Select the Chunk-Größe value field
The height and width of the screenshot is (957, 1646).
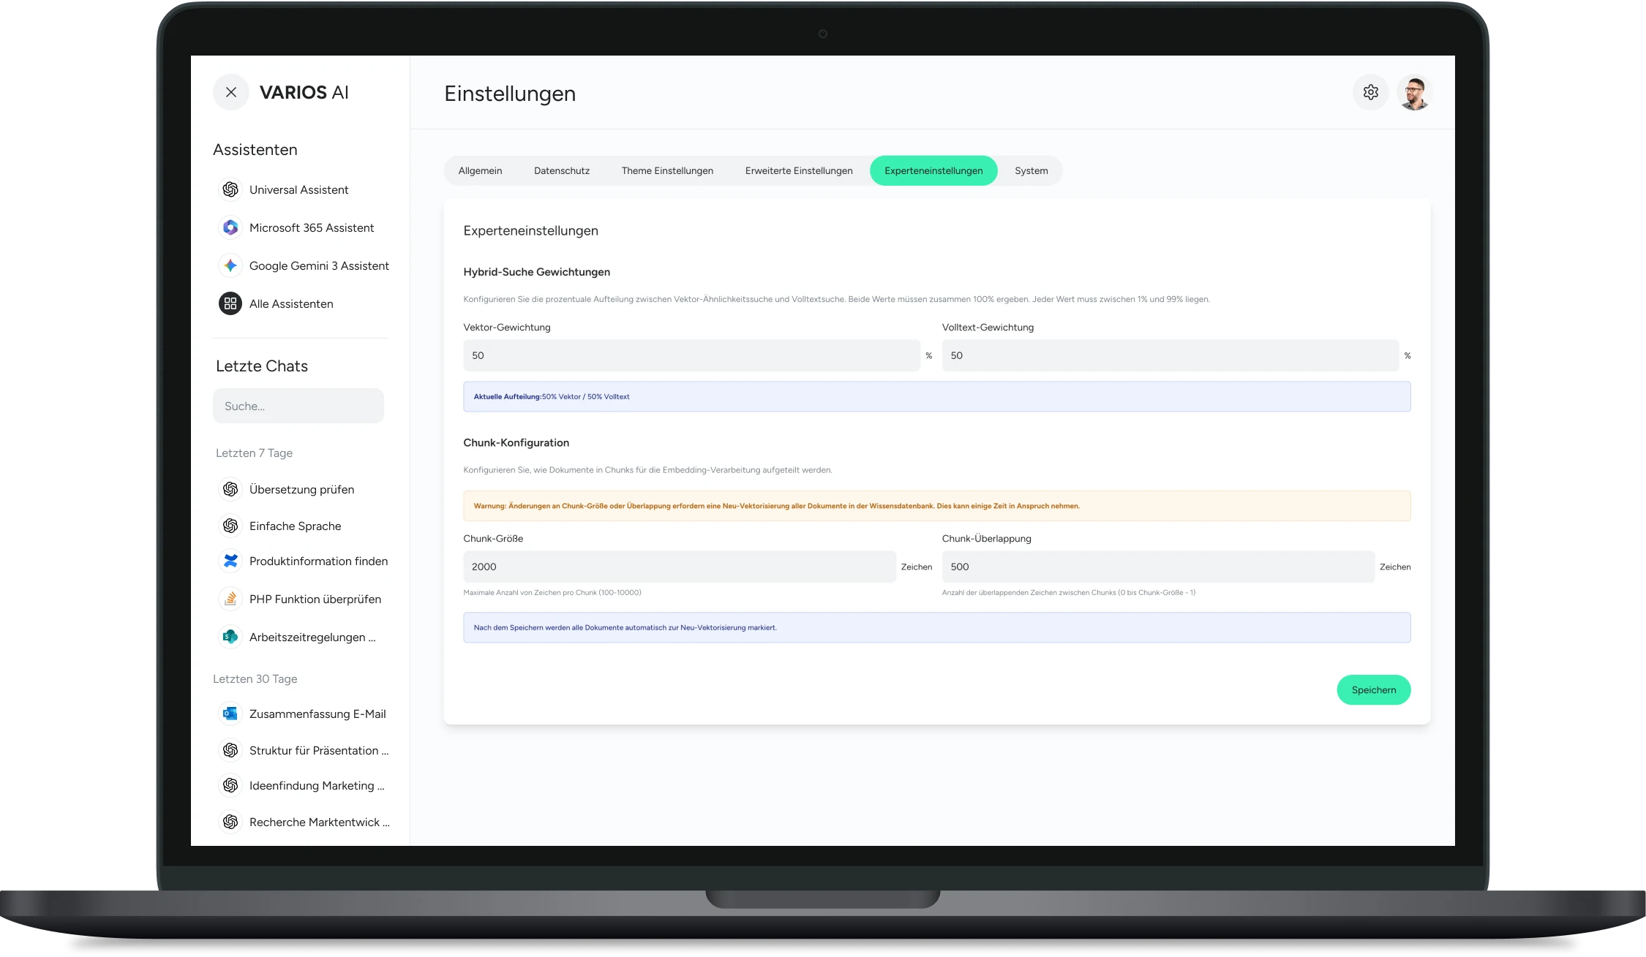678,567
